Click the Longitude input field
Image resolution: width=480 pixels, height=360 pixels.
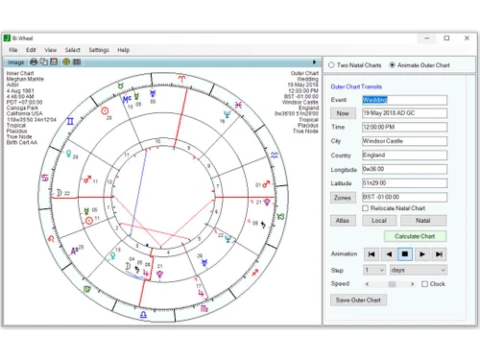point(404,169)
